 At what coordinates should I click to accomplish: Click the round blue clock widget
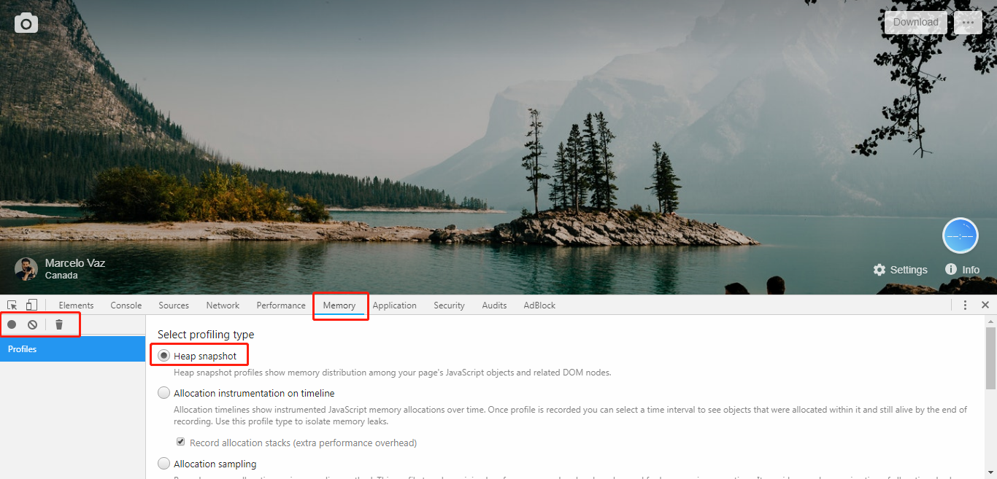click(x=960, y=235)
